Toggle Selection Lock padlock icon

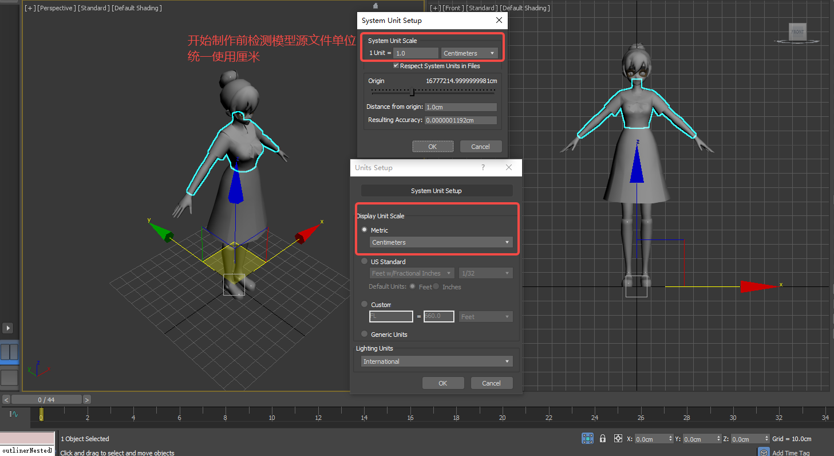(x=603, y=438)
